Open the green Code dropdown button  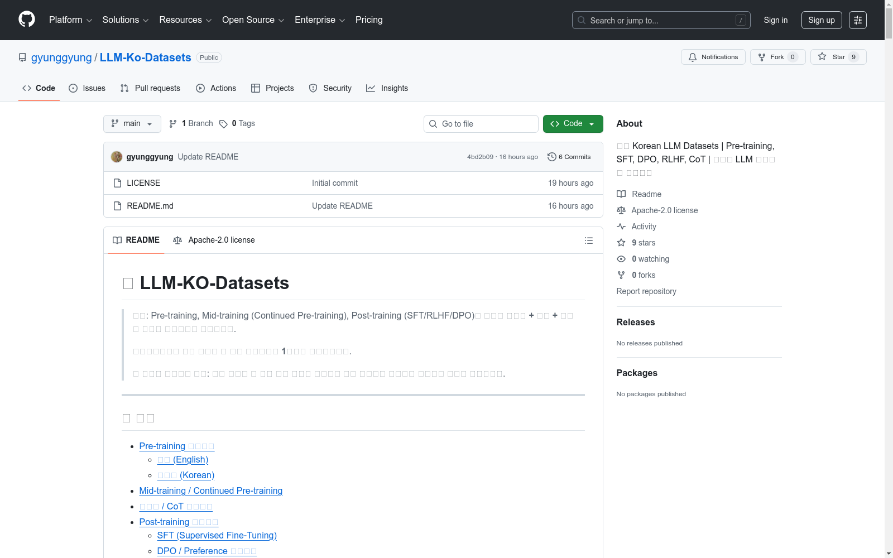click(573, 124)
